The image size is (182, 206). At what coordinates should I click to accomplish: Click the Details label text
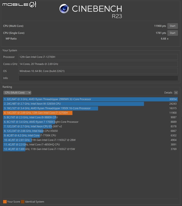168,93
